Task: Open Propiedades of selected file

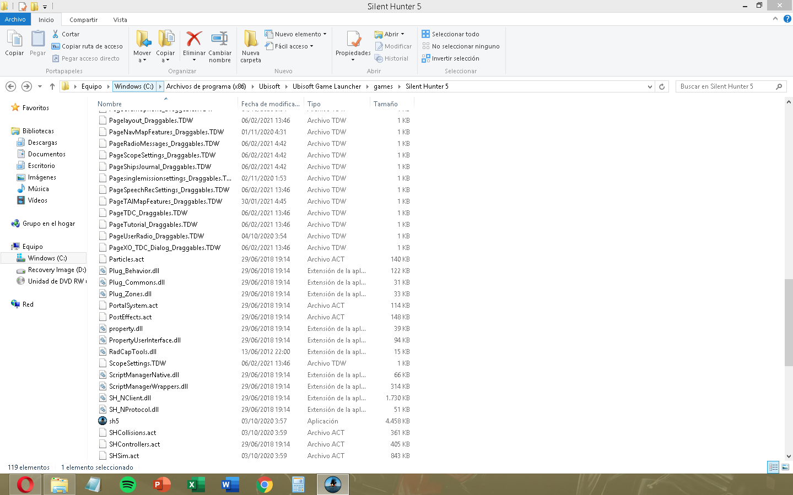Action: (353, 47)
